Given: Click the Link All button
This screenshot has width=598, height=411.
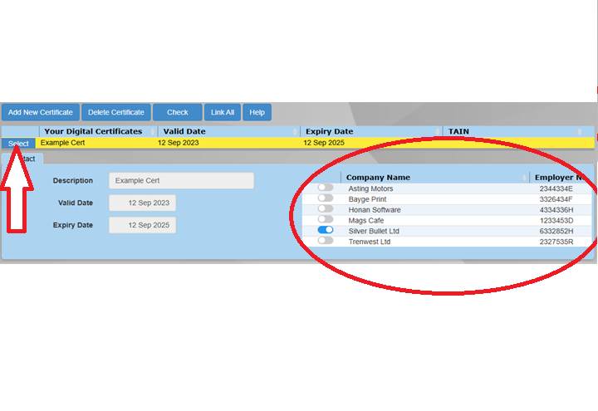Looking at the screenshot, I should (223, 112).
